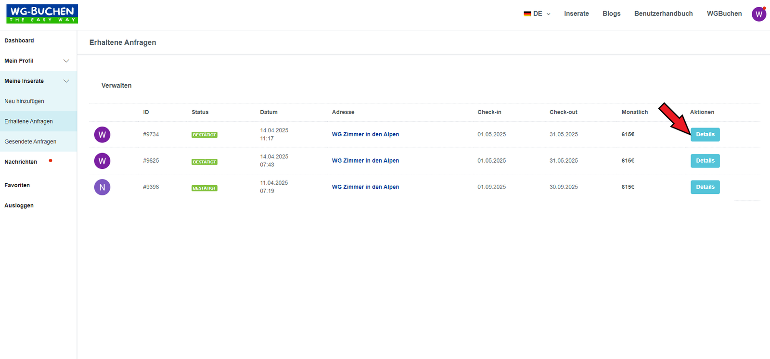This screenshot has width=770, height=359.
Task: Click the Status column header
Action: [200, 112]
